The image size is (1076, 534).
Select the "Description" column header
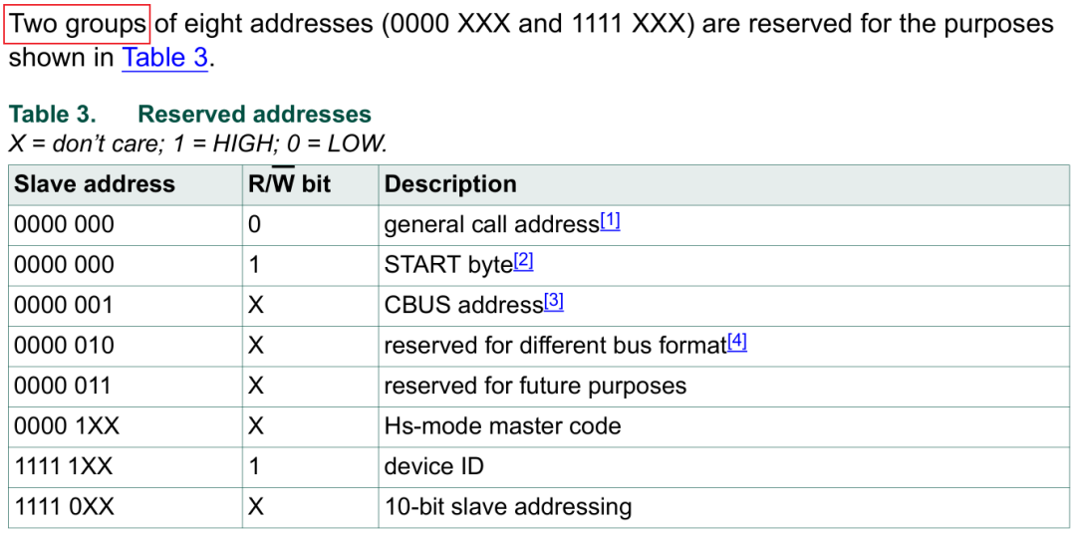click(x=450, y=184)
